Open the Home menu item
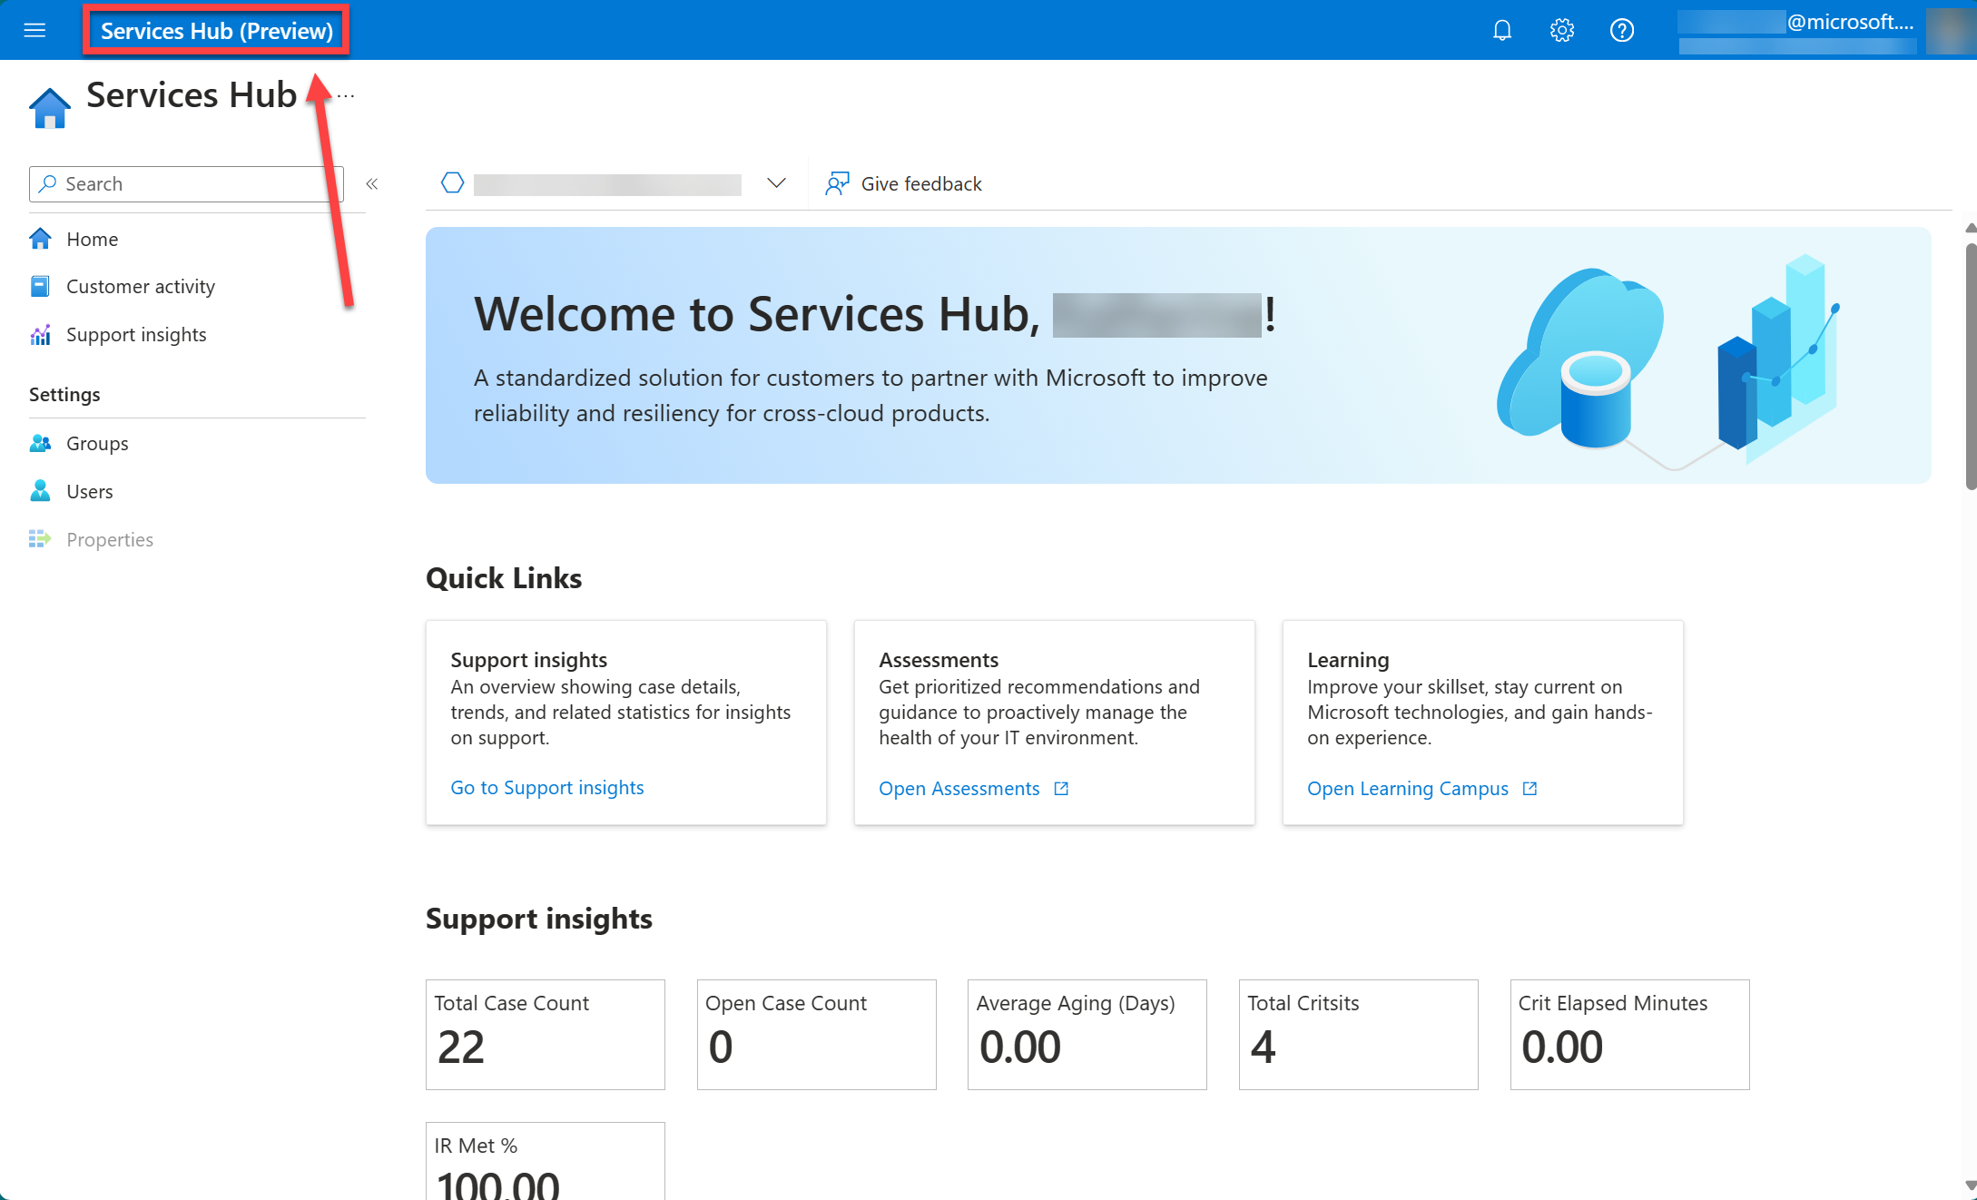1977x1200 pixels. point(92,237)
